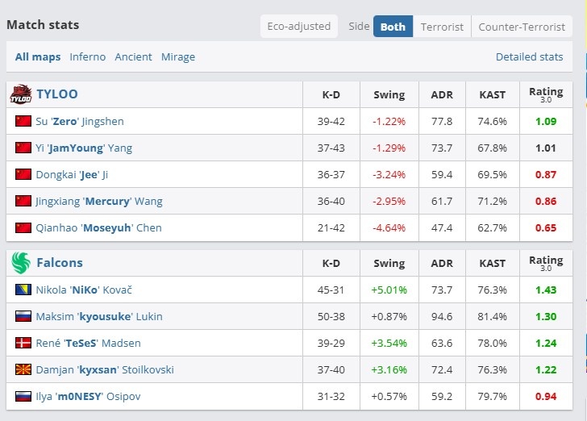587x421 pixels.
Task: Switch side filter to Counter-Terrorist
Action: [521, 27]
